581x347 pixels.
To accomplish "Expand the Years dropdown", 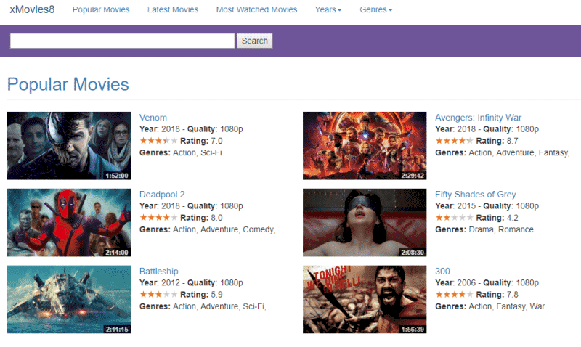I will click(328, 10).
